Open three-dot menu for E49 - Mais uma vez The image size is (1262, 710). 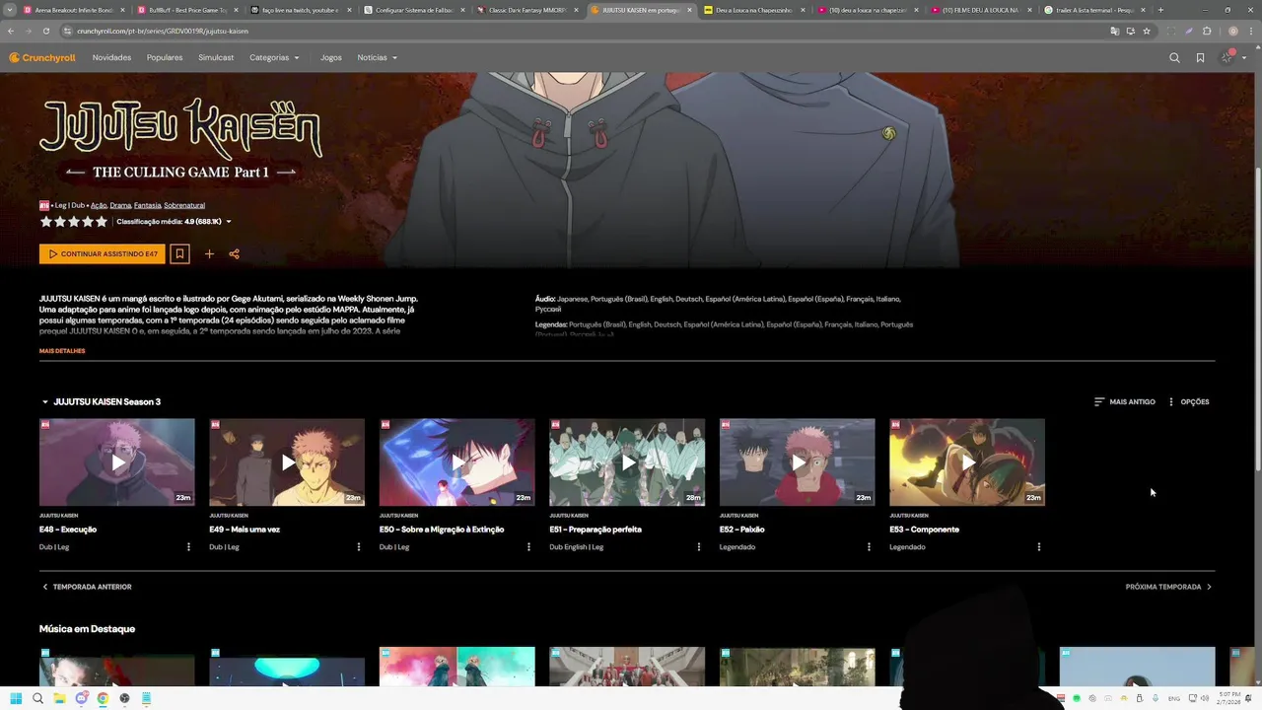coord(359,547)
